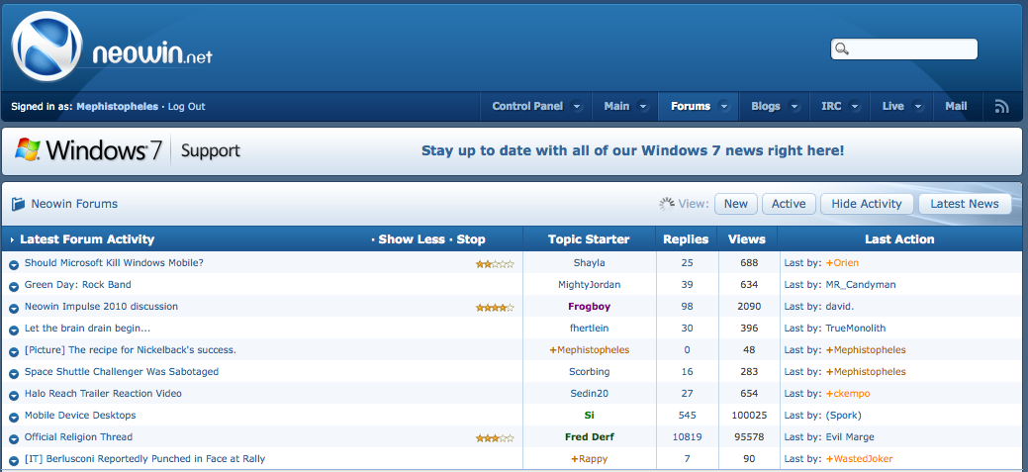Click topic starter Fred Derf
1028x472 pixels.
(x=590, y=437)
